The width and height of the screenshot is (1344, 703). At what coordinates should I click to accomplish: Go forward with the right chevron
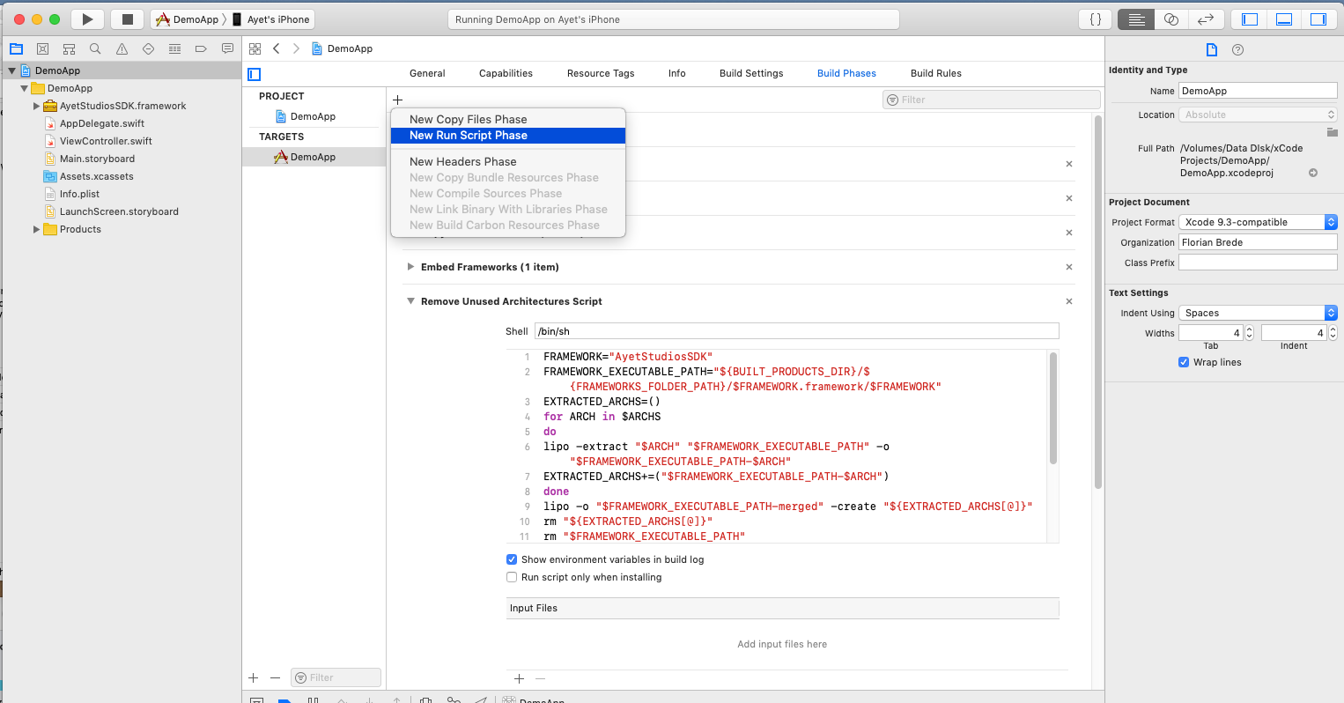tap(296, 48)
